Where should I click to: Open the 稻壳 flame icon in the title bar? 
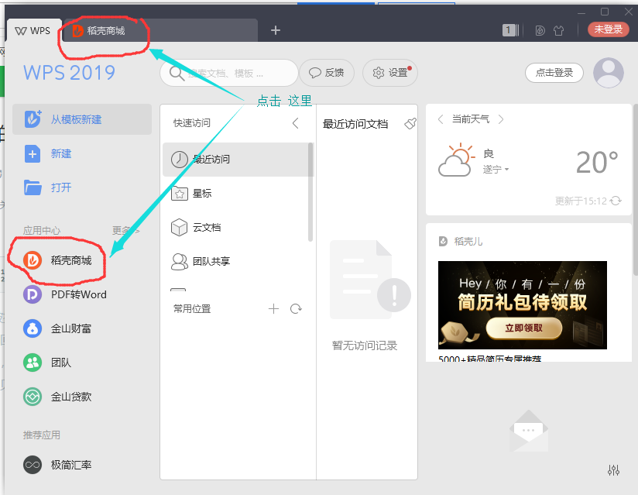(540, 30)
